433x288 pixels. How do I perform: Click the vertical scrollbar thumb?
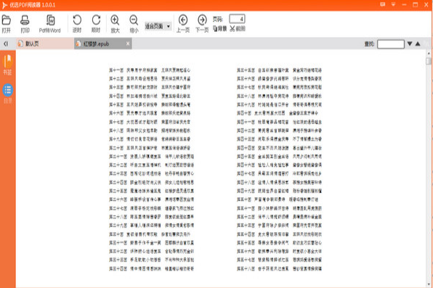pyautogui.click(x=429, y=61)
